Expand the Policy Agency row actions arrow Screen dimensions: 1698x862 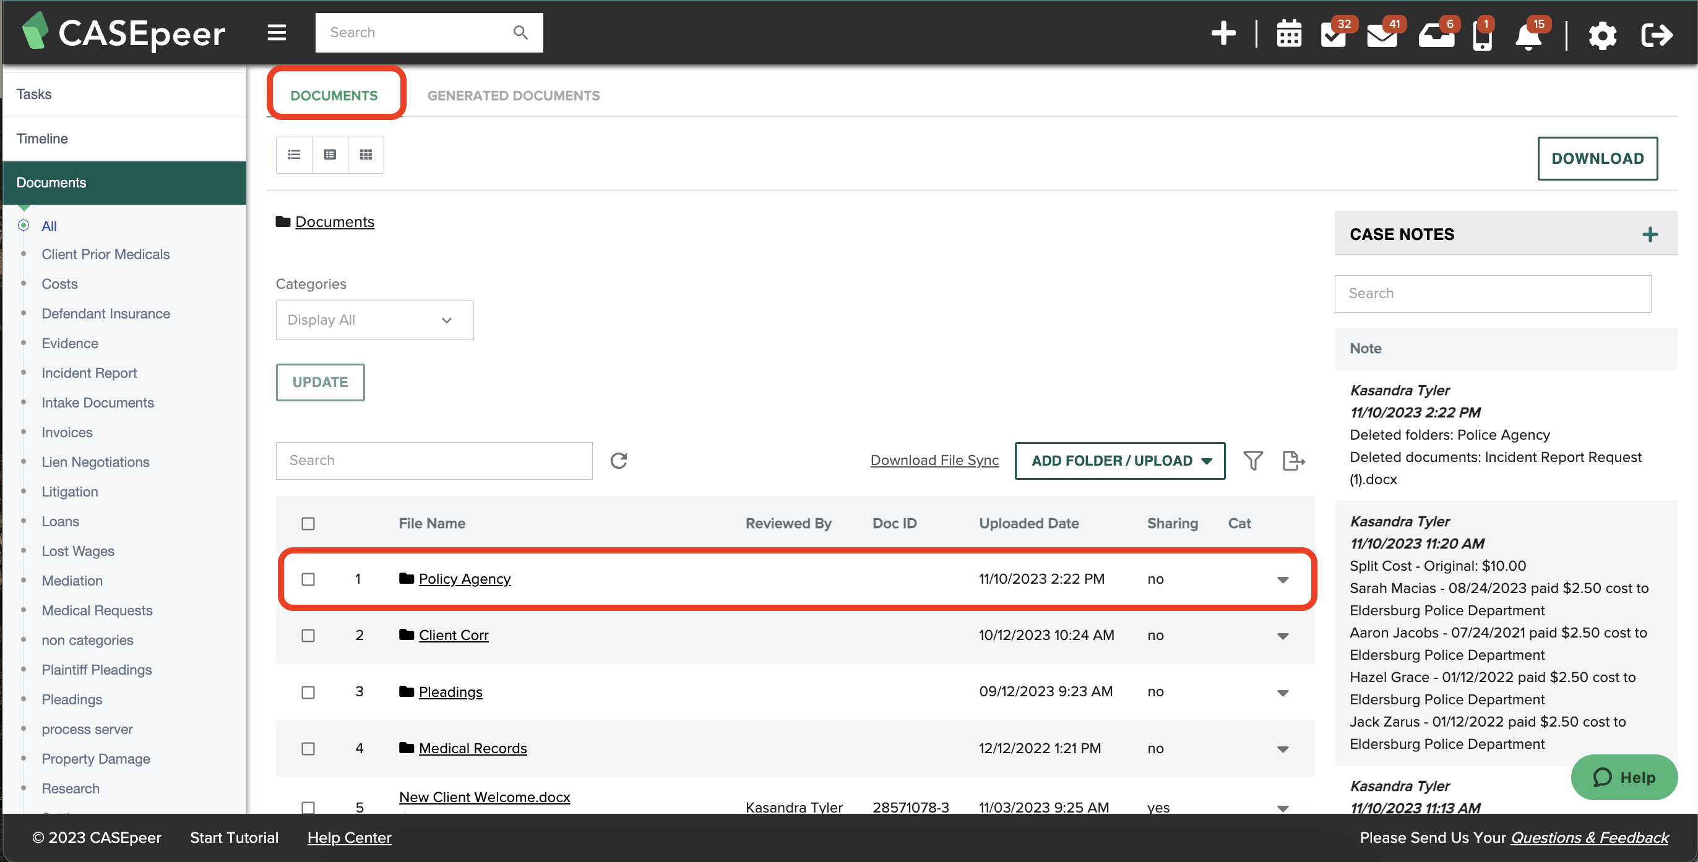1283,580
